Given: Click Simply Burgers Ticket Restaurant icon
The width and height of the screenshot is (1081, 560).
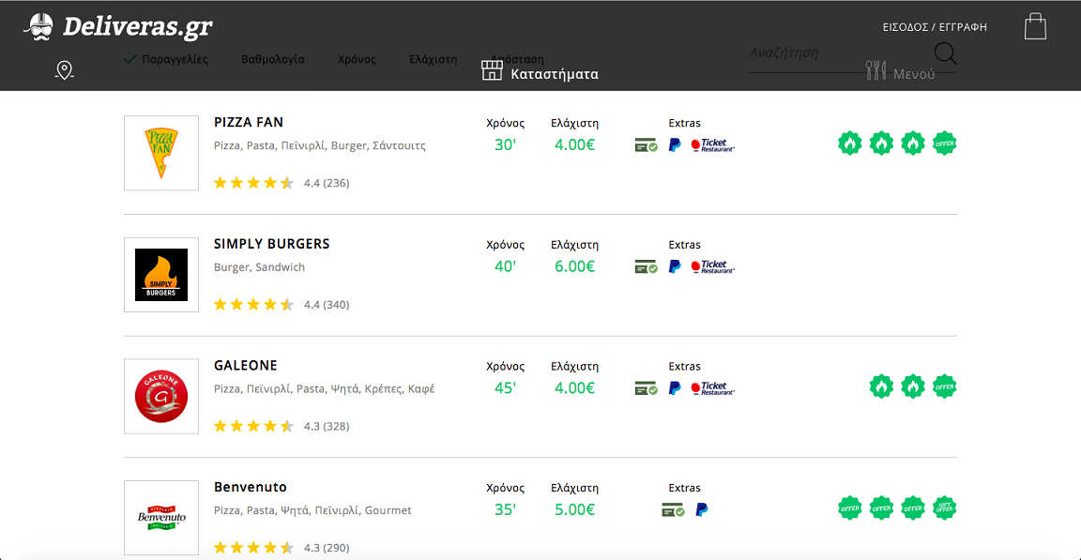Looking at the screenshot, I should [x=713, y=265].
